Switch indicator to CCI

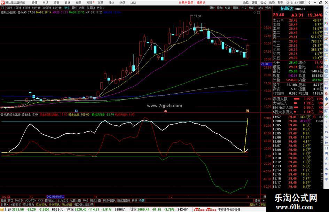[40, 201]
